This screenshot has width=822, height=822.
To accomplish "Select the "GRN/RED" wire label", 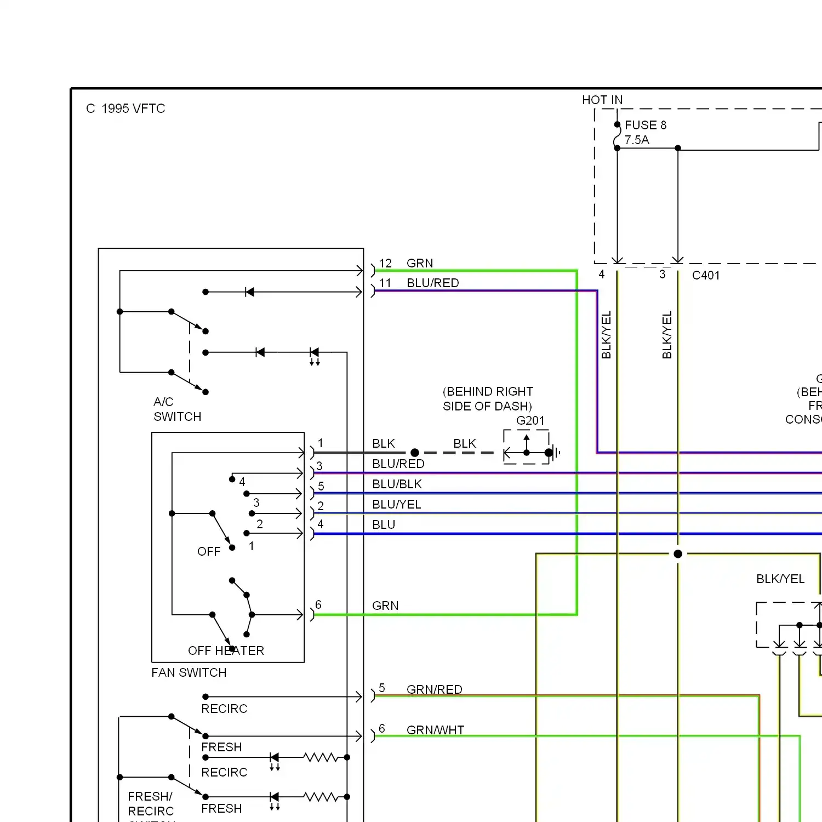I will pyautogui.click(x=435, y=689).
